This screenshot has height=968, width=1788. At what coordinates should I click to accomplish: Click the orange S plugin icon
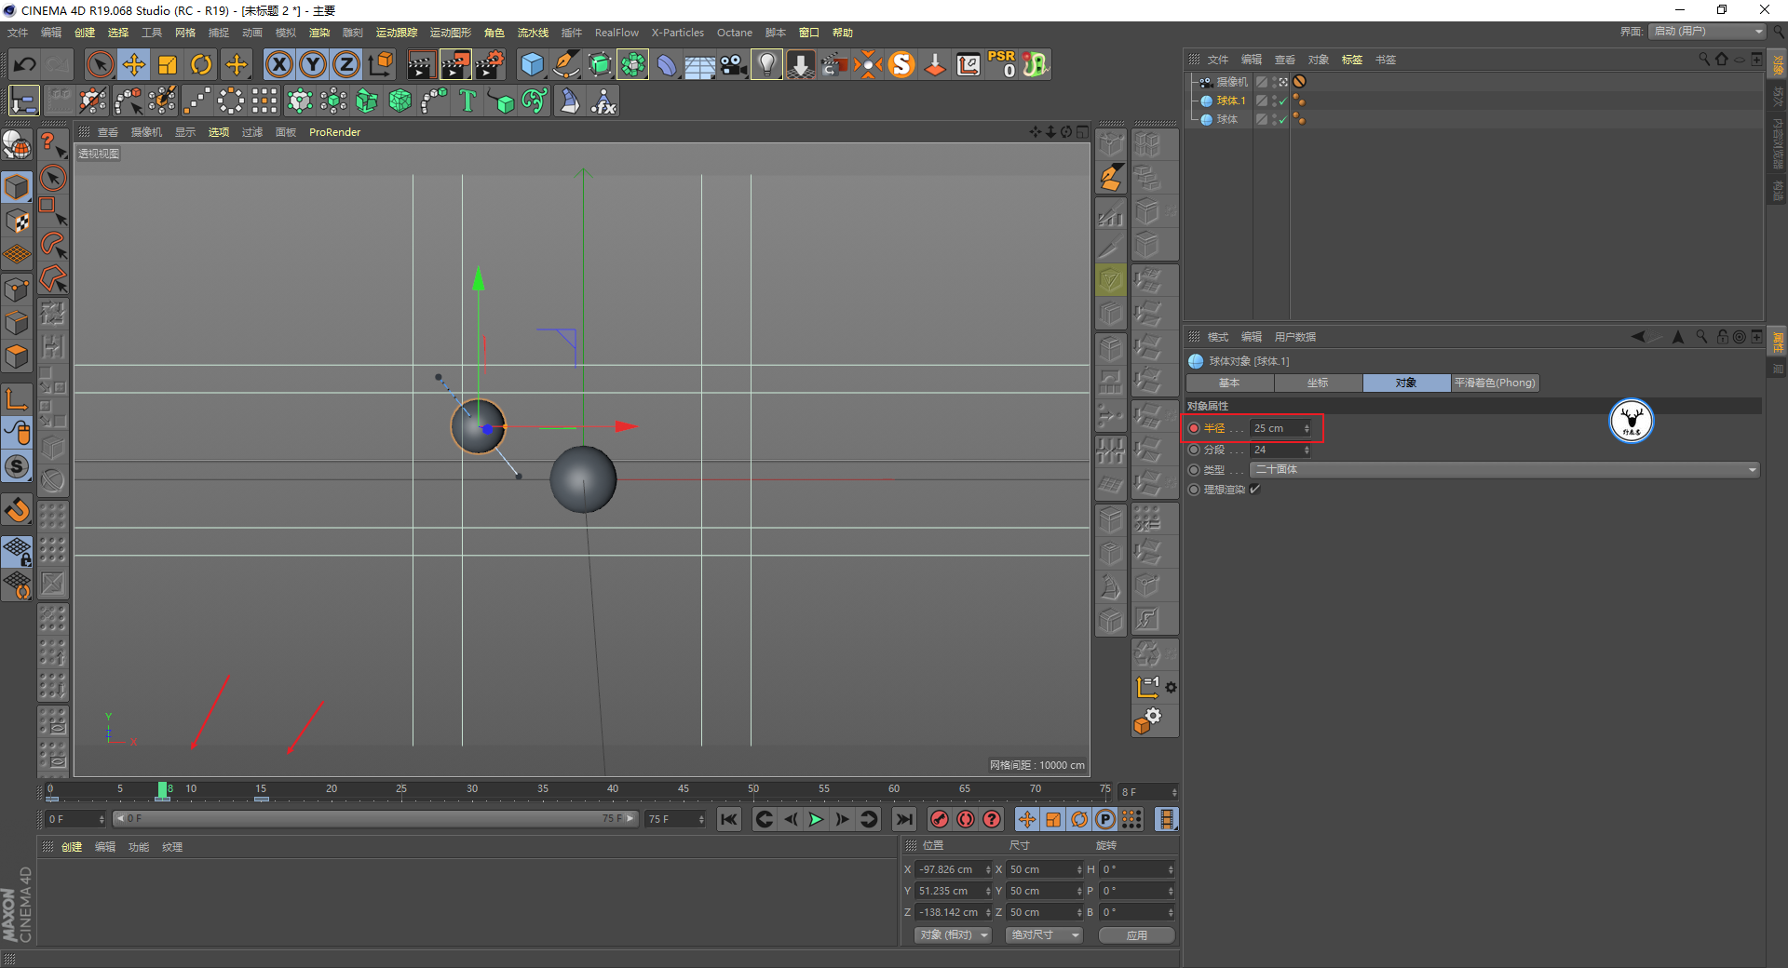point(901,64)
